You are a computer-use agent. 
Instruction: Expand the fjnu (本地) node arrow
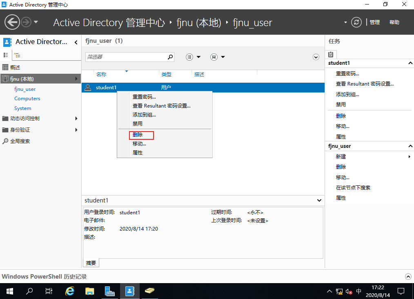coord(76,79)
